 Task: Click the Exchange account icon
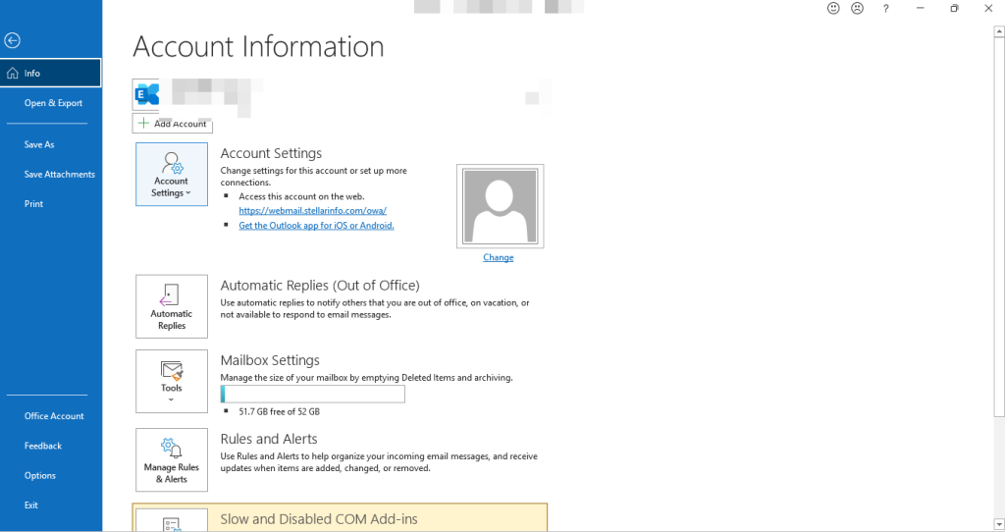click(147, 95)
